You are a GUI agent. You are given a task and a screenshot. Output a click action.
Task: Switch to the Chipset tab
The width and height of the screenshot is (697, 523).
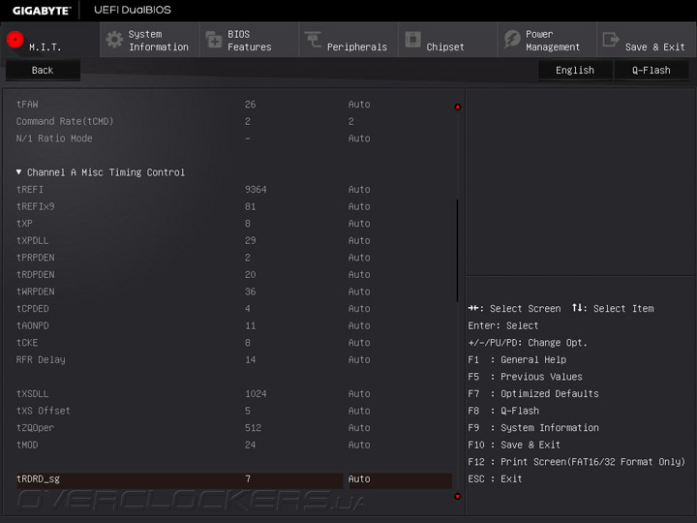tap(444, 46)
